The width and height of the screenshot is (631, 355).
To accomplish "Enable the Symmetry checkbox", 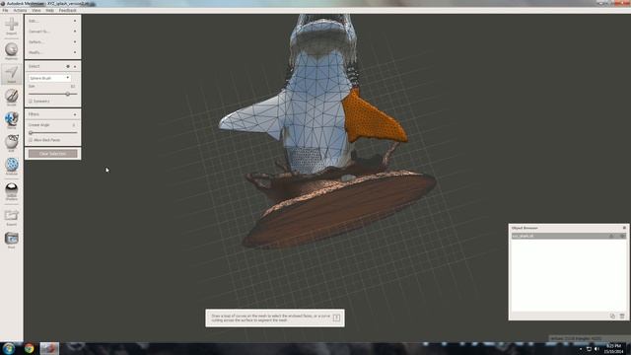I will [31, 101].
